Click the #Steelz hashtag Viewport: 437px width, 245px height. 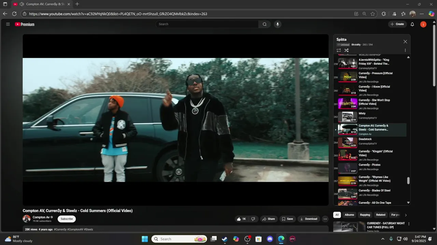pyautogui.click(x=88, y=230)
